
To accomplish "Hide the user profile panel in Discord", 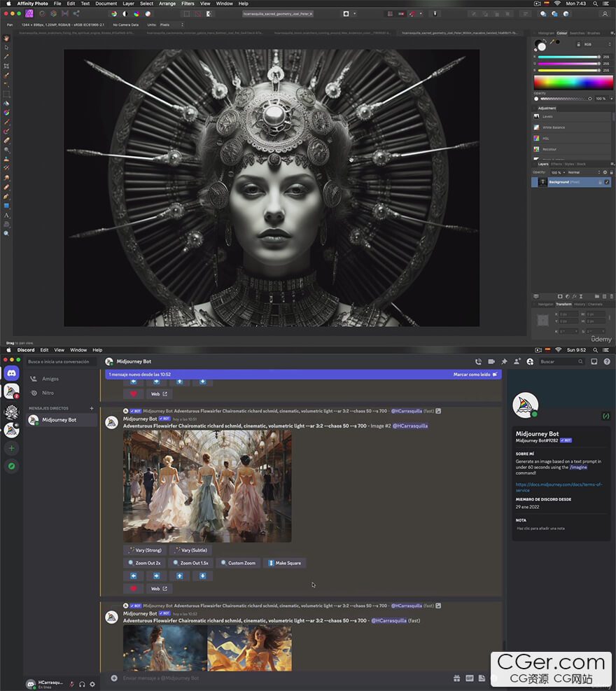I will point(530,361).
